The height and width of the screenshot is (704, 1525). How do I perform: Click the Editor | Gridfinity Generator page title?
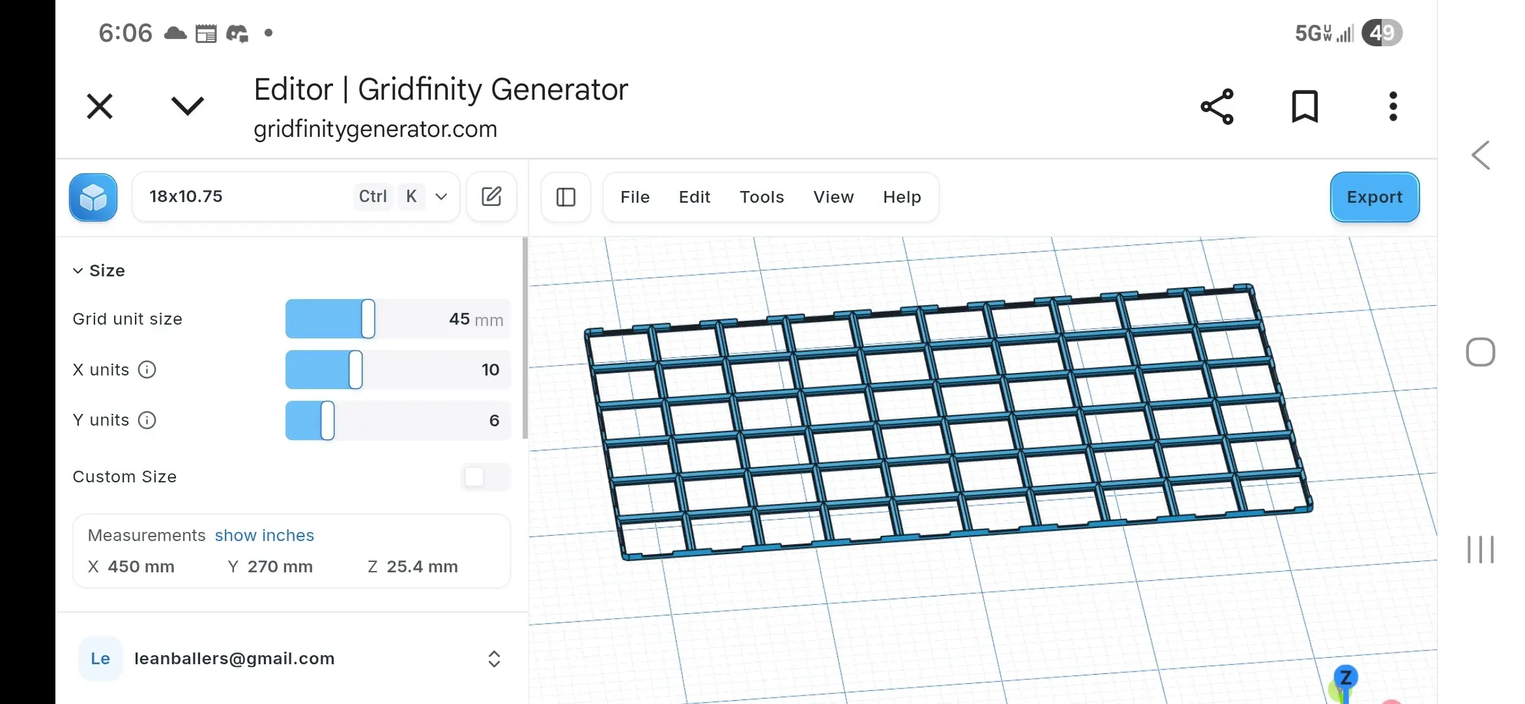[x=441, y=89]
